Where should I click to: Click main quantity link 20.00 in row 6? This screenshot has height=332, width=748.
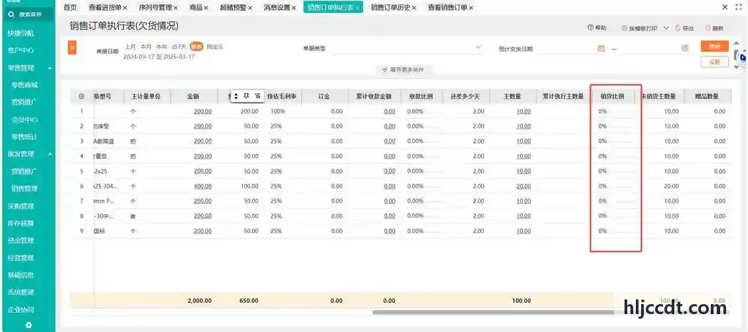[x=523, y=186]
